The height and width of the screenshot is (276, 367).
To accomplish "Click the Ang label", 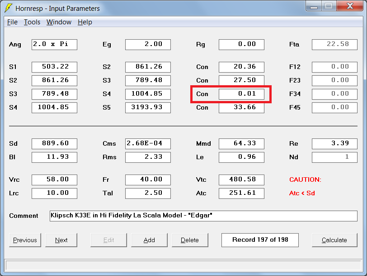I will pyautogui.click(x=15, y=45).
